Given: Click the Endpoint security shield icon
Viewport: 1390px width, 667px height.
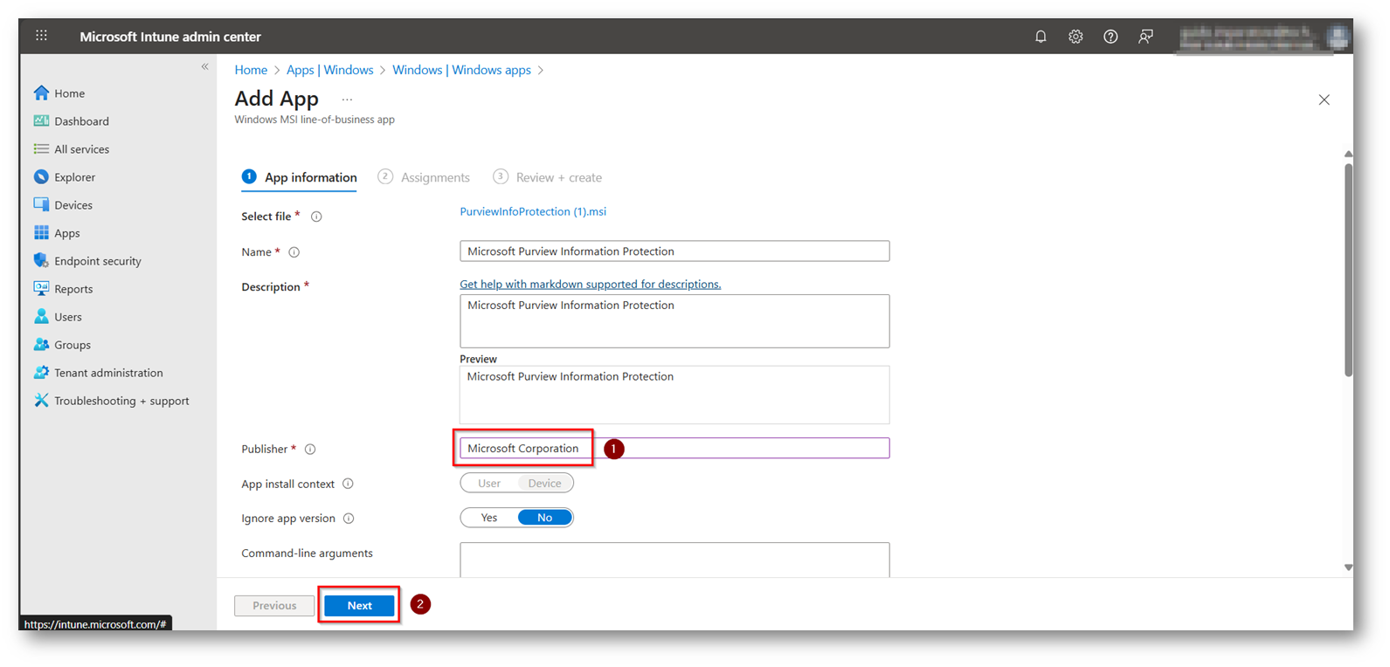Looking at the screenshot, I should point(41,260).
